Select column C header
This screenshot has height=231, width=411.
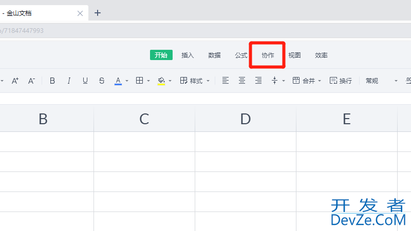click(x=144, y=119)
